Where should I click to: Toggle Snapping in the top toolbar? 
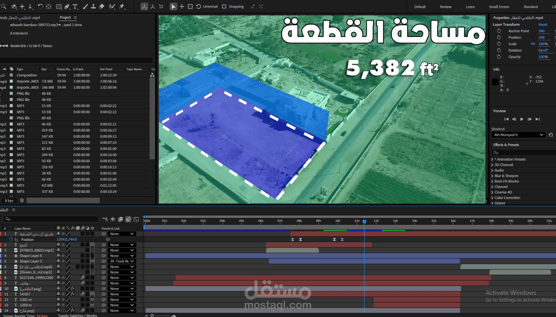pos(224,7)
